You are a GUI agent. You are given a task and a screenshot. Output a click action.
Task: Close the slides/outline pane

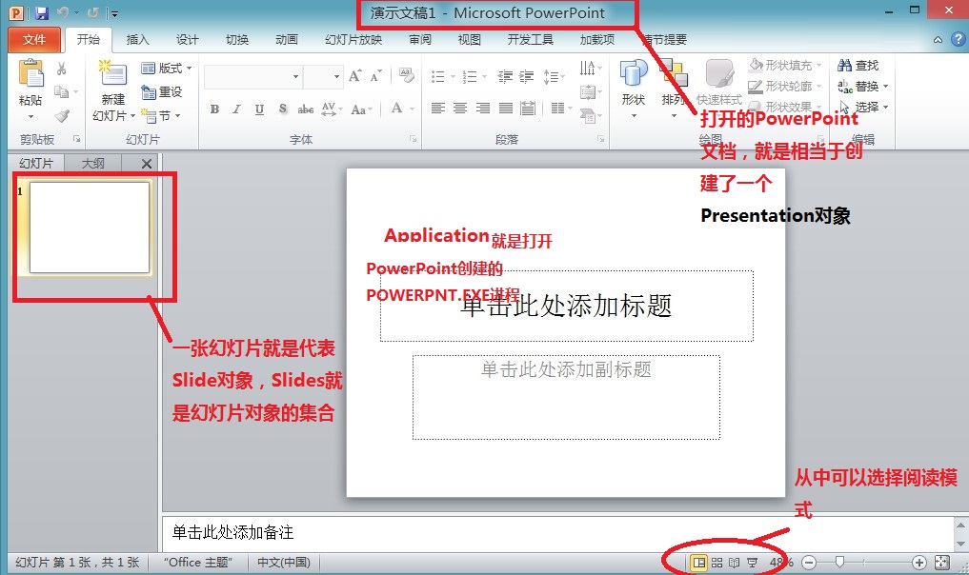[x=147, y=164]
